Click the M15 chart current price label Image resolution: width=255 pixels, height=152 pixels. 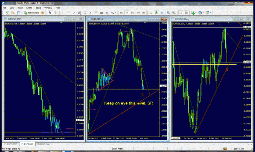pyautogui.click(x=80, y=120)
